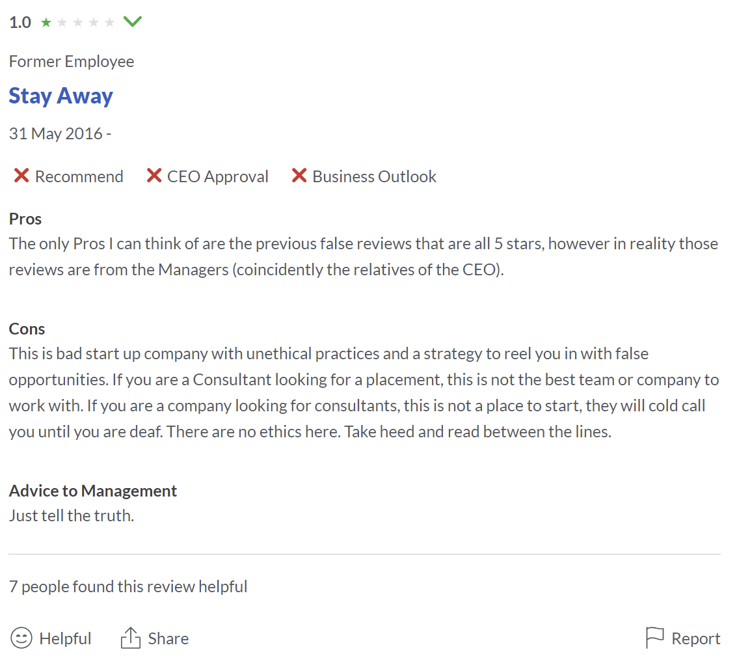Click the red X beside CEO Approval

point(154,176)
